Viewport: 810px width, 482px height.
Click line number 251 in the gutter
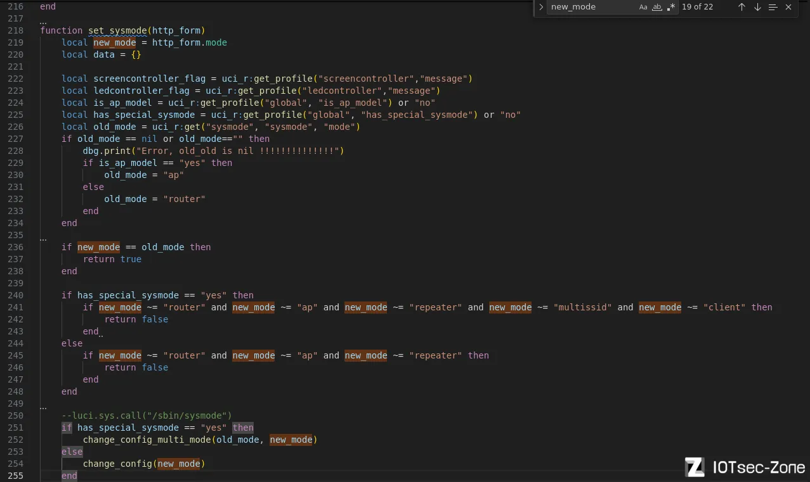click(x=16, y=428)
